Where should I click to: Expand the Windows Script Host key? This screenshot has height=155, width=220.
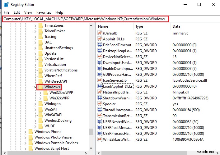tap(25, 149)
